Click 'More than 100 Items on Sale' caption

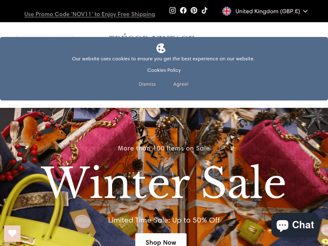pyautogui.click(x=164, y=148)
